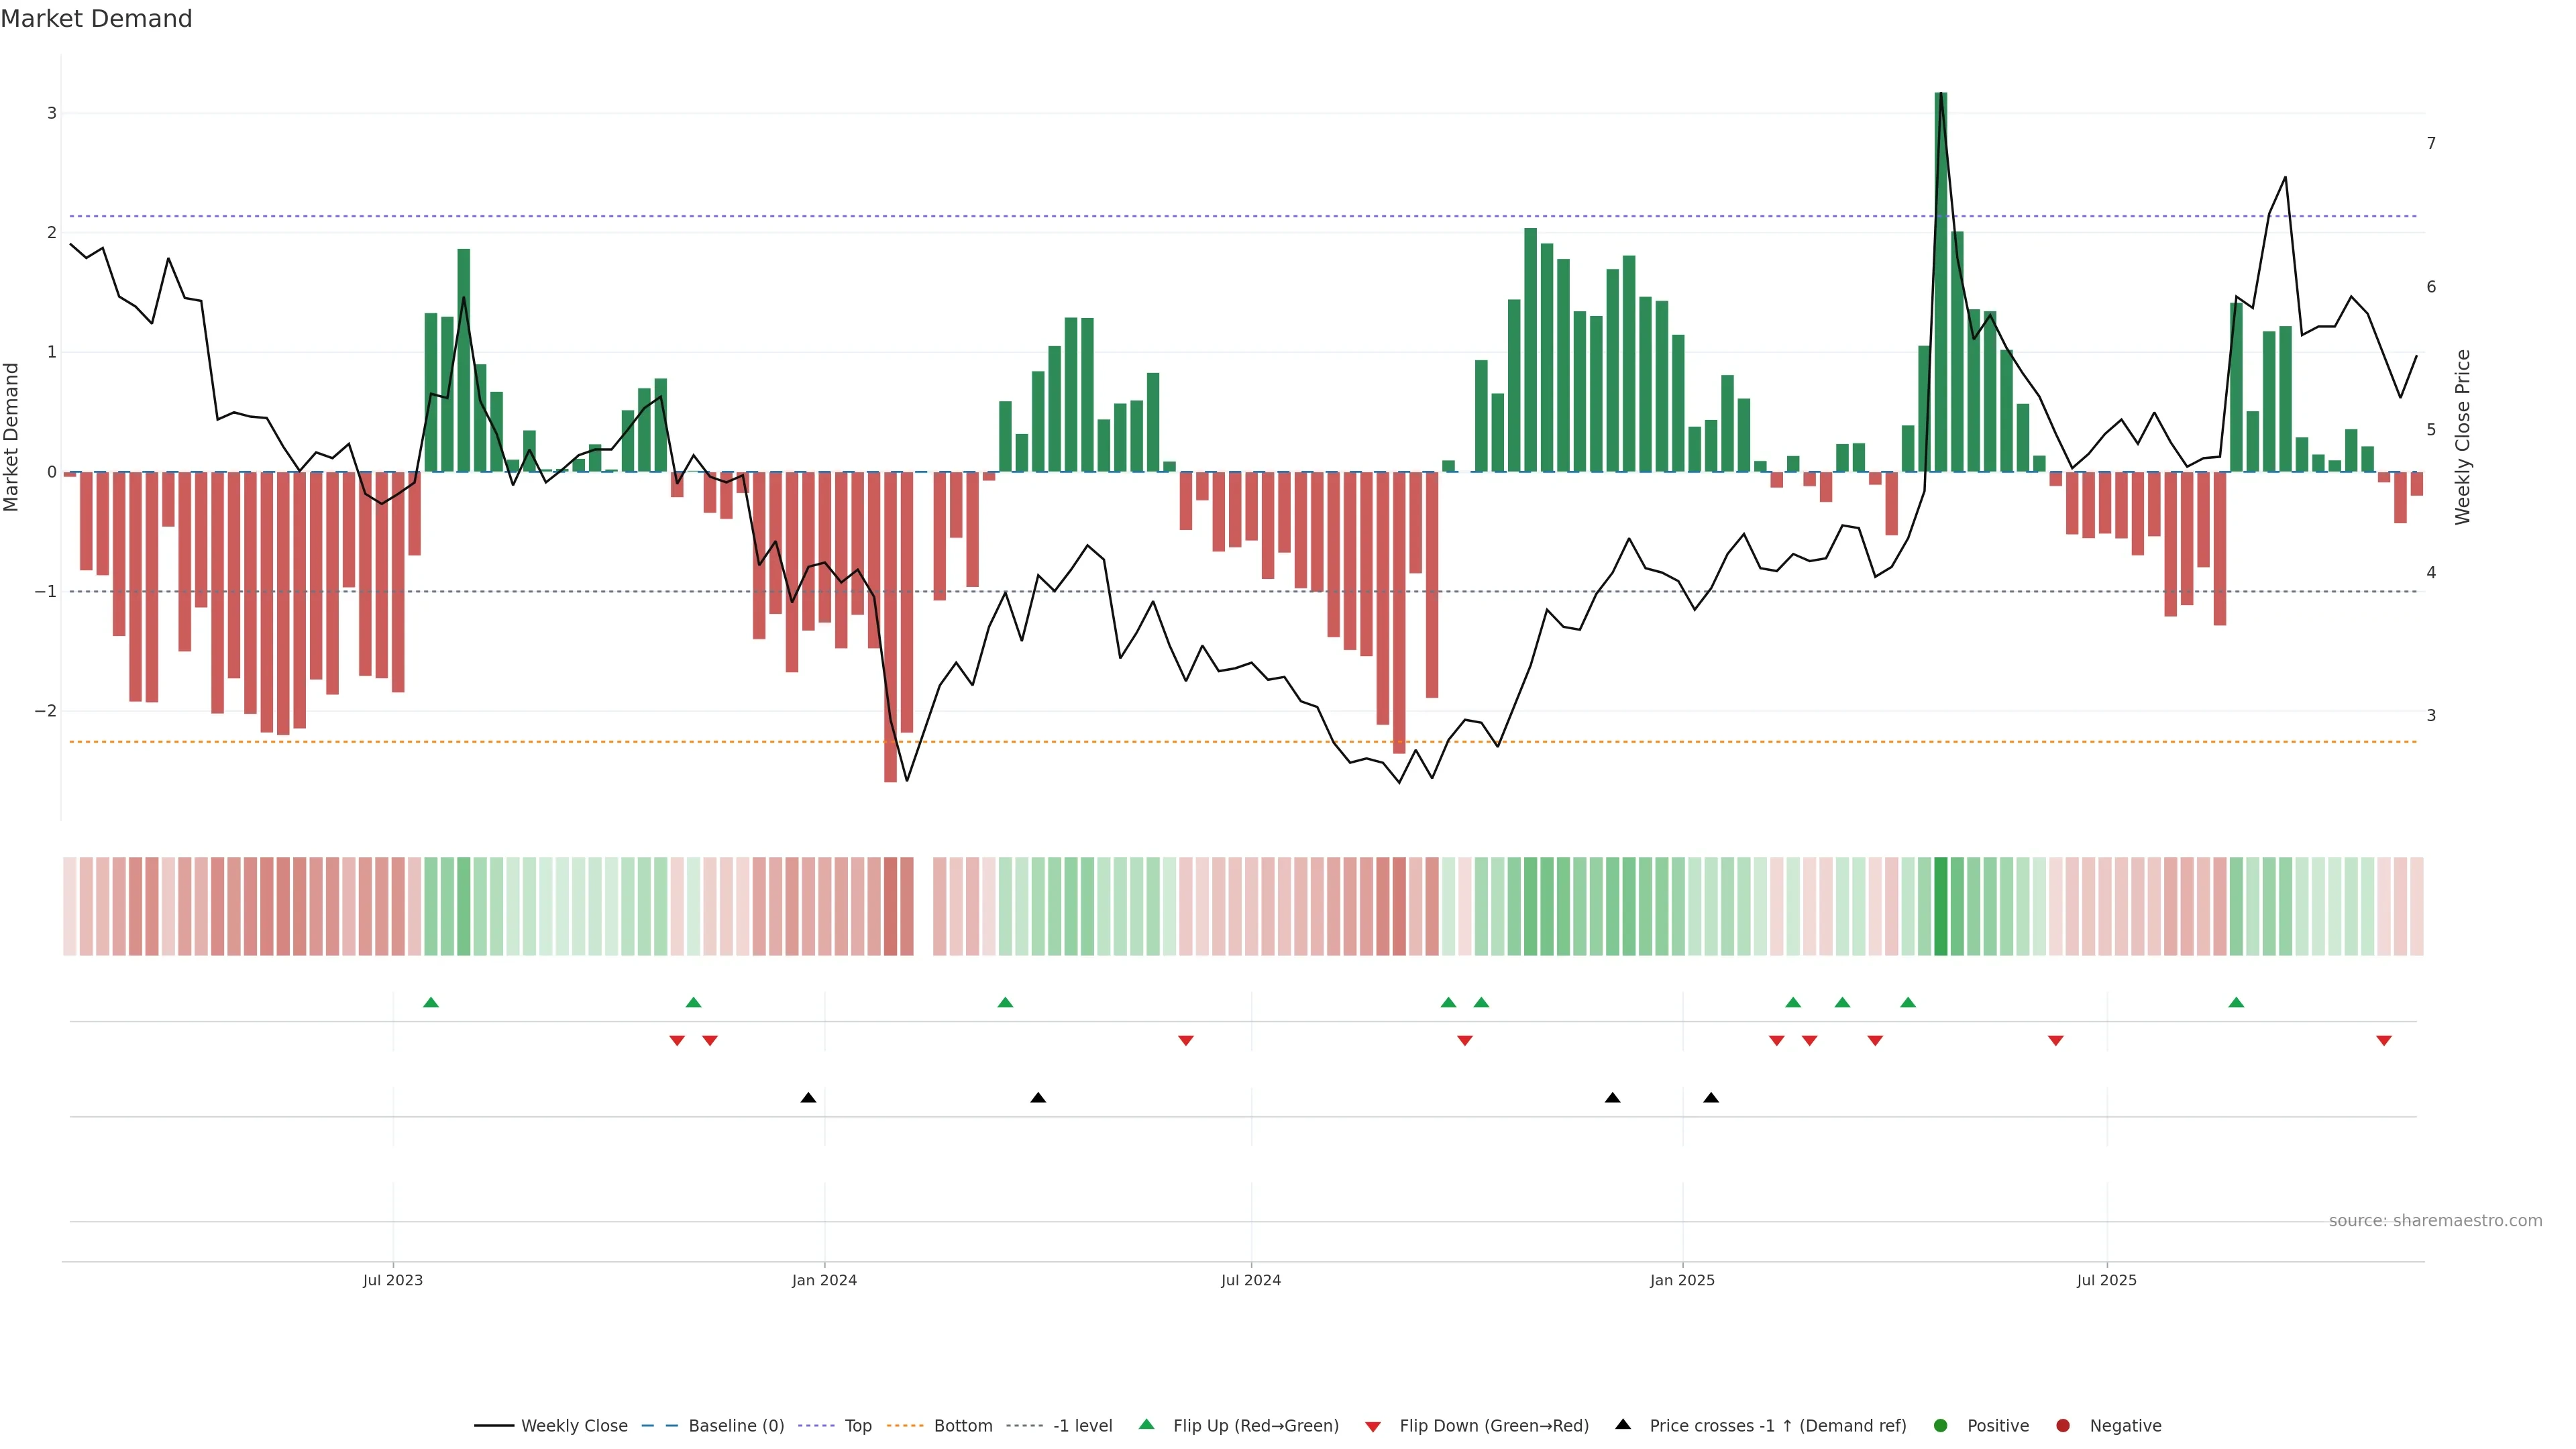Click the Market Demand chart title

(96, 19)
